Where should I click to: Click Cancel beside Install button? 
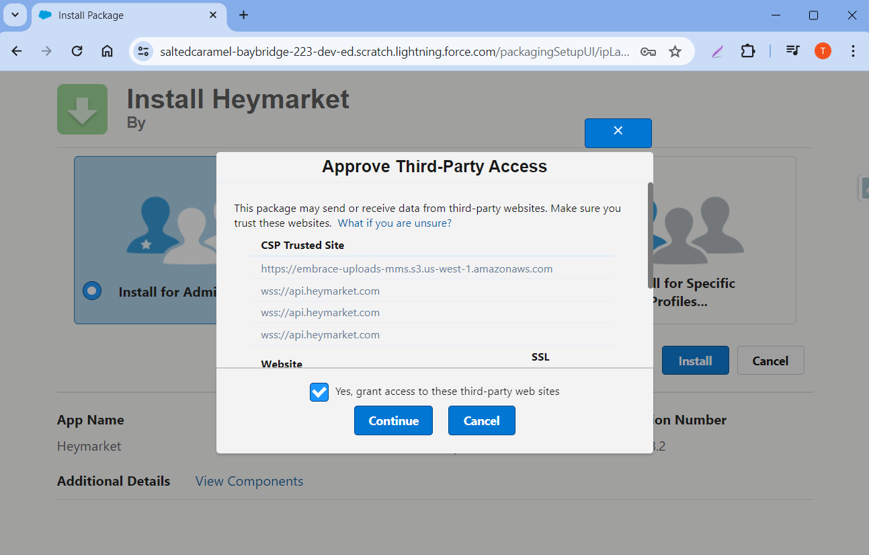770,361
